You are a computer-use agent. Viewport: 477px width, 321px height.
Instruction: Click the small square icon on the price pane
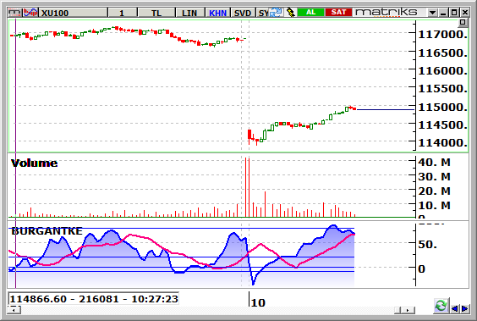[x=463, y=22]
